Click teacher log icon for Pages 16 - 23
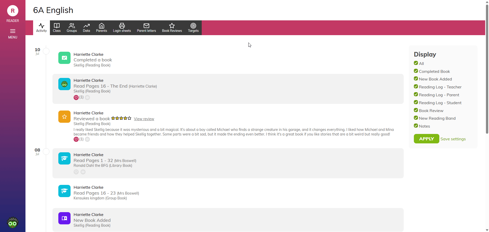Viewport: 489px width, 232px height. pyautogui.click(x=64, y=191)
